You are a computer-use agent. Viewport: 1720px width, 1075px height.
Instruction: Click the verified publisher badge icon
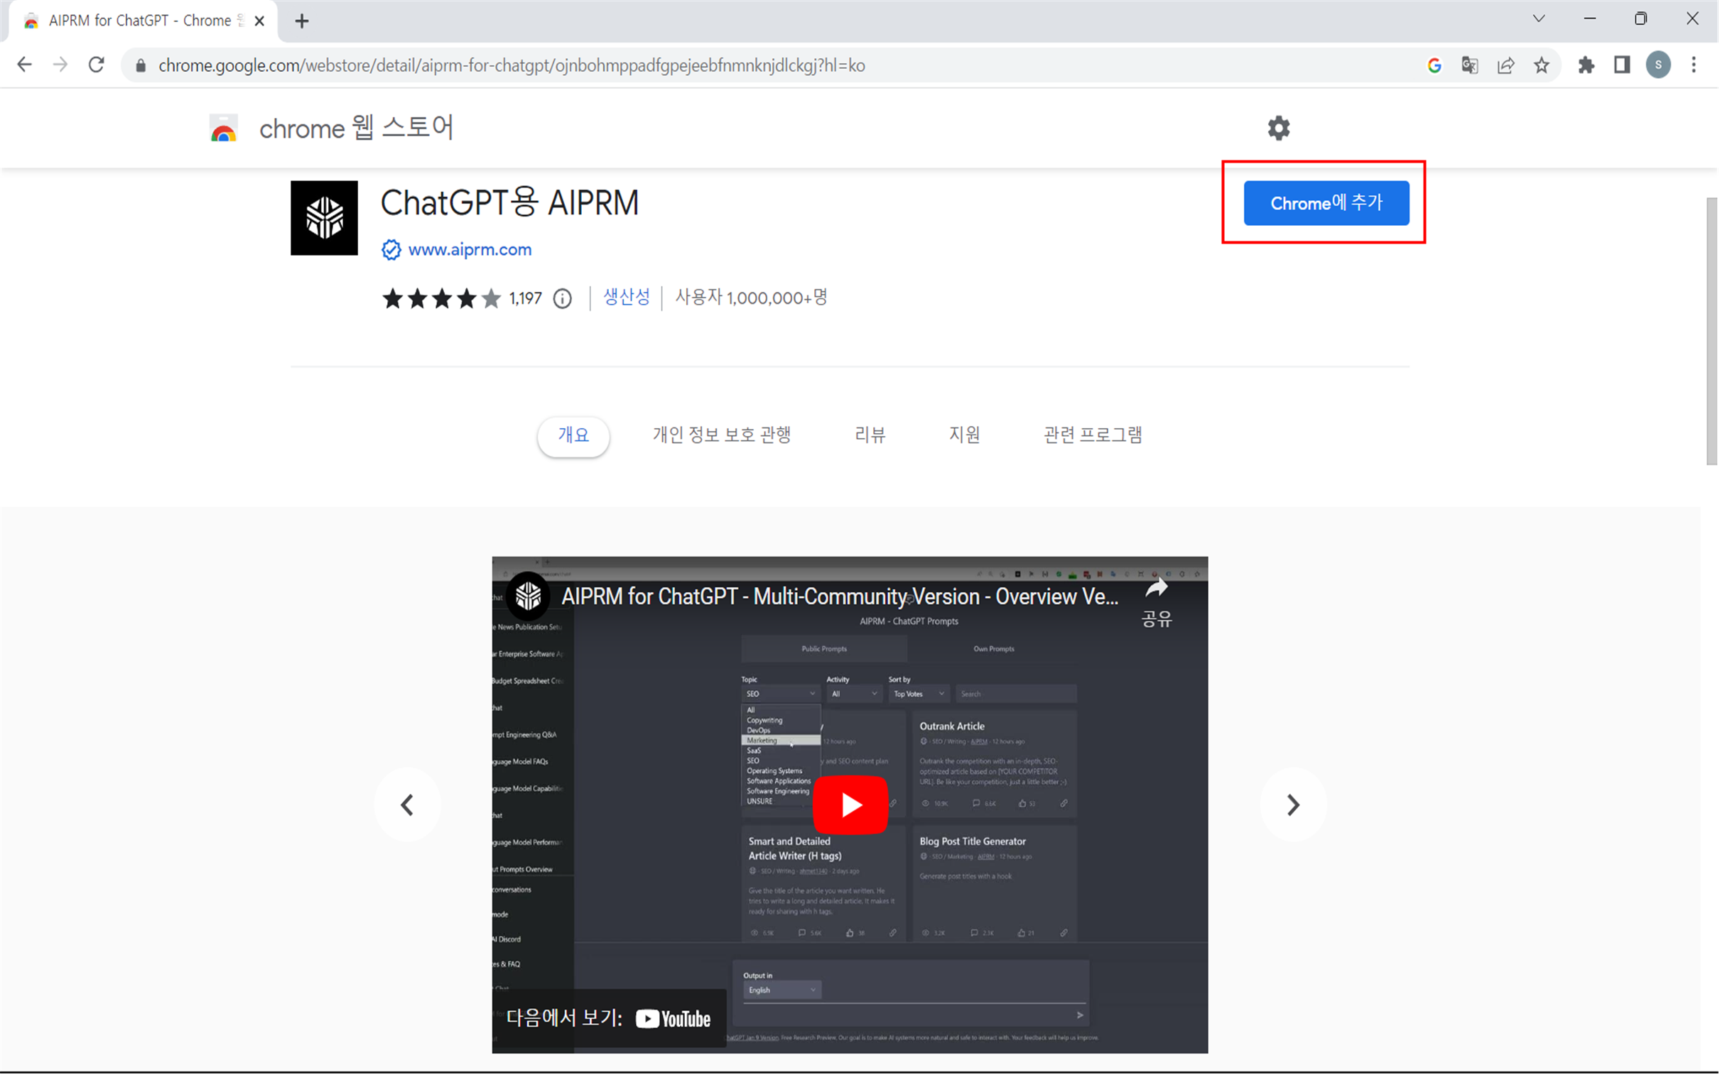[x=391, y=250]
